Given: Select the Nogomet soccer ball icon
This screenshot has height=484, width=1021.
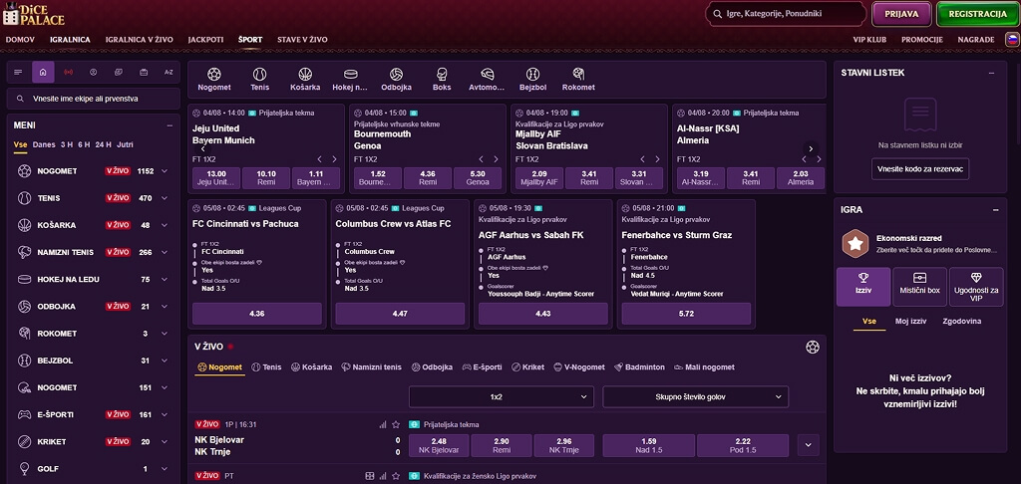Looking at the screenshot, I should (x=214, y=74).
